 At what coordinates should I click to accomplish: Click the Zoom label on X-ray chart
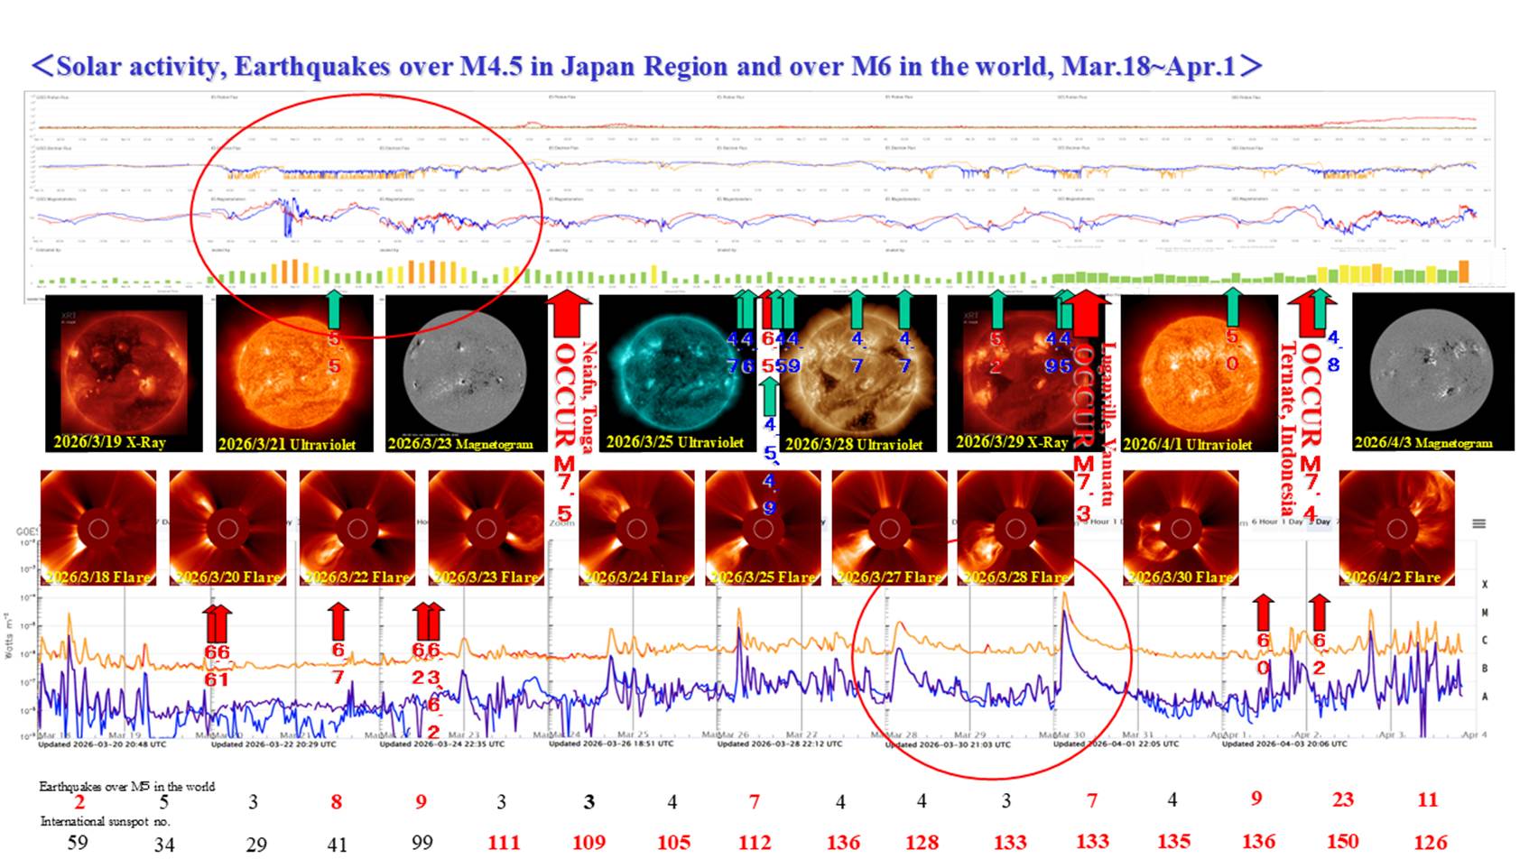click(x=561, y=522)
